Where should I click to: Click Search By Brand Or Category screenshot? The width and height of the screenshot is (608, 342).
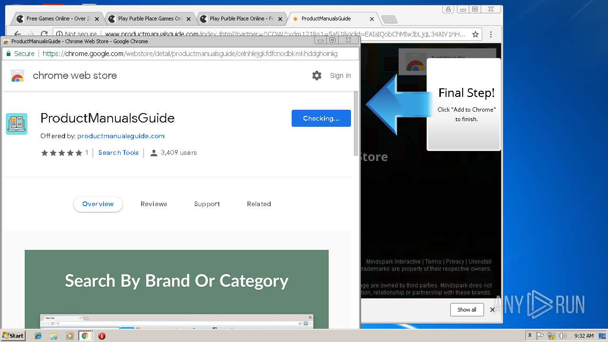pyautogui.click(x=177, y=289)
